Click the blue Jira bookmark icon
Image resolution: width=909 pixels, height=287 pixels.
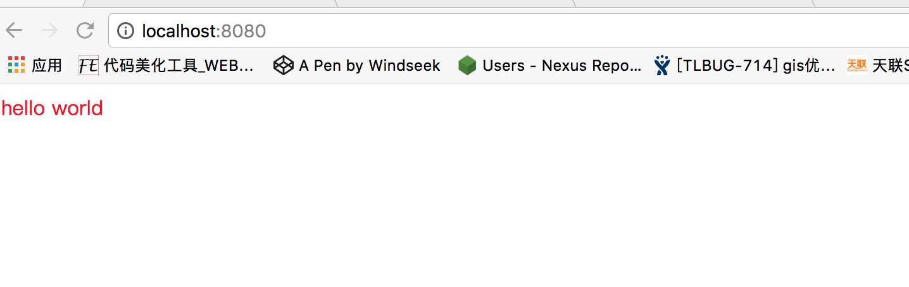tap(662, 65)
